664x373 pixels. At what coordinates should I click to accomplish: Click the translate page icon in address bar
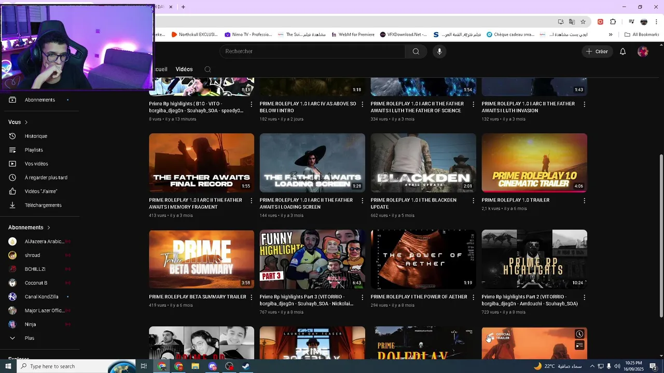point(572,22)
